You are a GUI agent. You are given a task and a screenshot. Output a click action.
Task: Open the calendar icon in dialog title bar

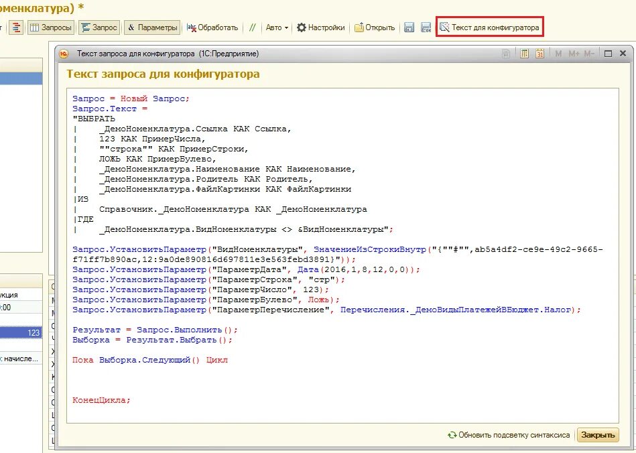pyautogui.click(x=539, y=54)
